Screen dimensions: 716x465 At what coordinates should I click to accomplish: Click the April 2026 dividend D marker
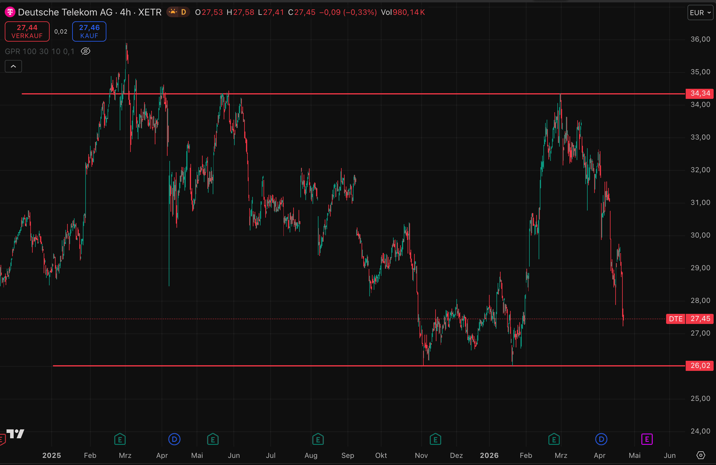pyautogui.click(x=601, y=439)
